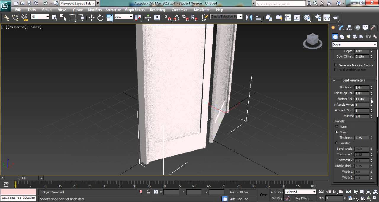
Task: Activate Bind to Space Warp tool
Action: click(x=25, y=18)
